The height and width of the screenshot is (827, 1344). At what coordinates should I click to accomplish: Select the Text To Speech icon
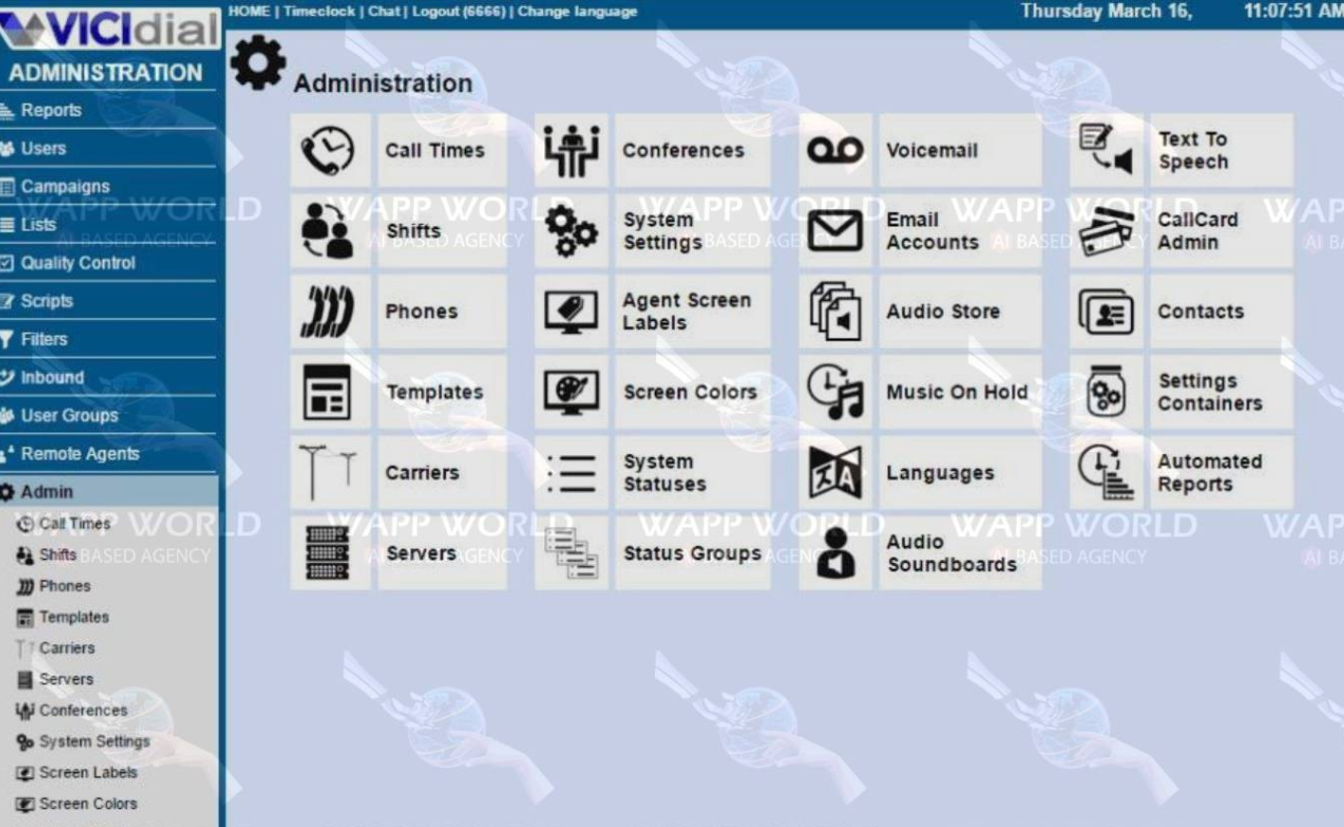tap(1105, 150)
